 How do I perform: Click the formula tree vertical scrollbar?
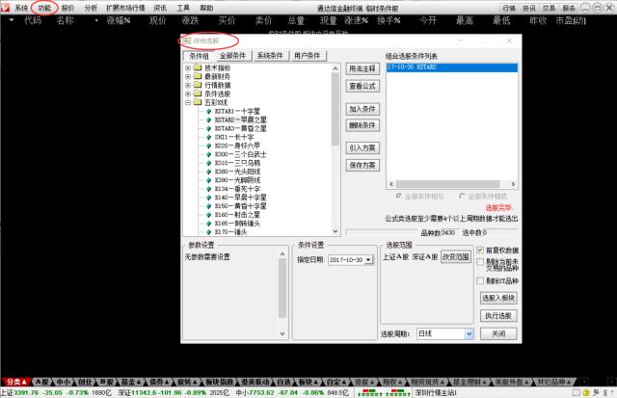(x=335, y=145)
